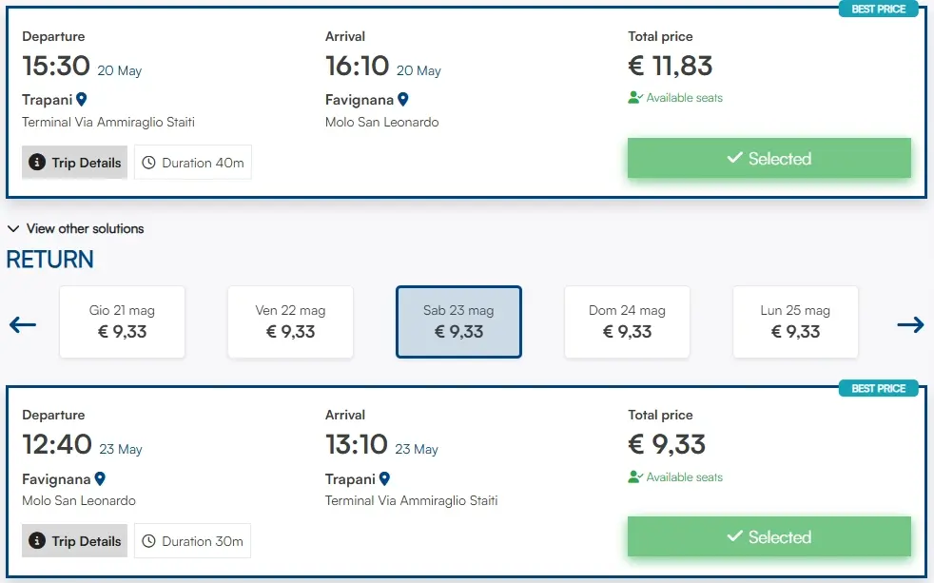Viewport: 934px width, 583px height.
Task: Click the return trip BEST PRICE badge
Action: click(878, 388)
